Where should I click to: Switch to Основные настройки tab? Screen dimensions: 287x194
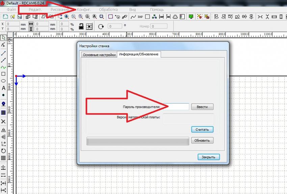pyautogui.click(x=98, y=55)
